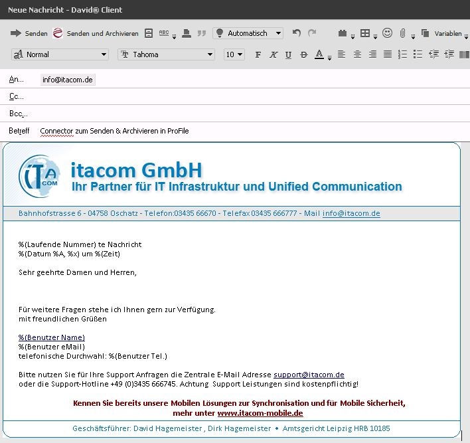Click into the Cc input field

pyautogui.click(x=254, y=96)
